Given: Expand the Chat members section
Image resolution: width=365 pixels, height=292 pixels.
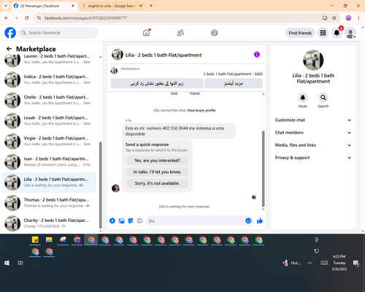Looking at the screenshot, I should pos(313,133).
